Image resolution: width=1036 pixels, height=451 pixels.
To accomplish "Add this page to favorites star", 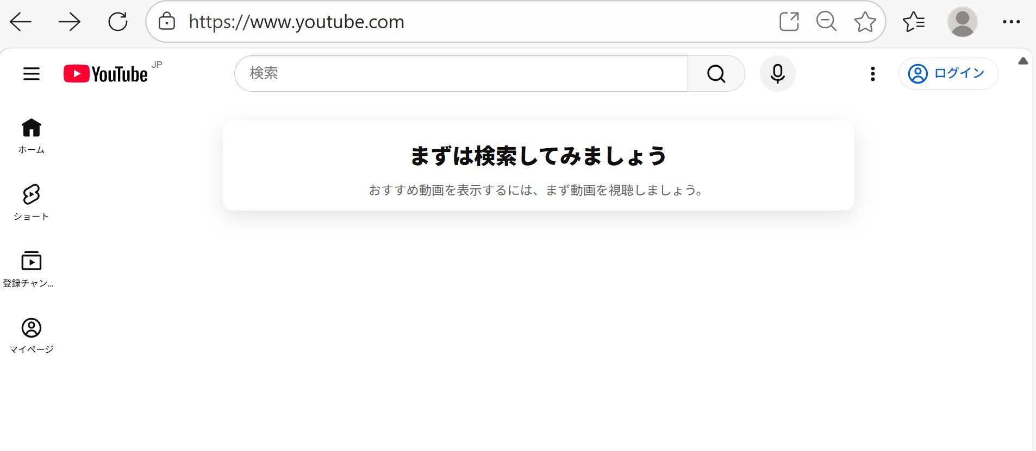I will (x=865, y=22).
